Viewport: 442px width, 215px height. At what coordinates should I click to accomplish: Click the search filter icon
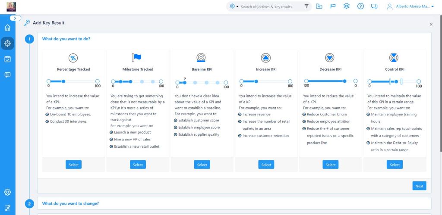click(306, 6)
